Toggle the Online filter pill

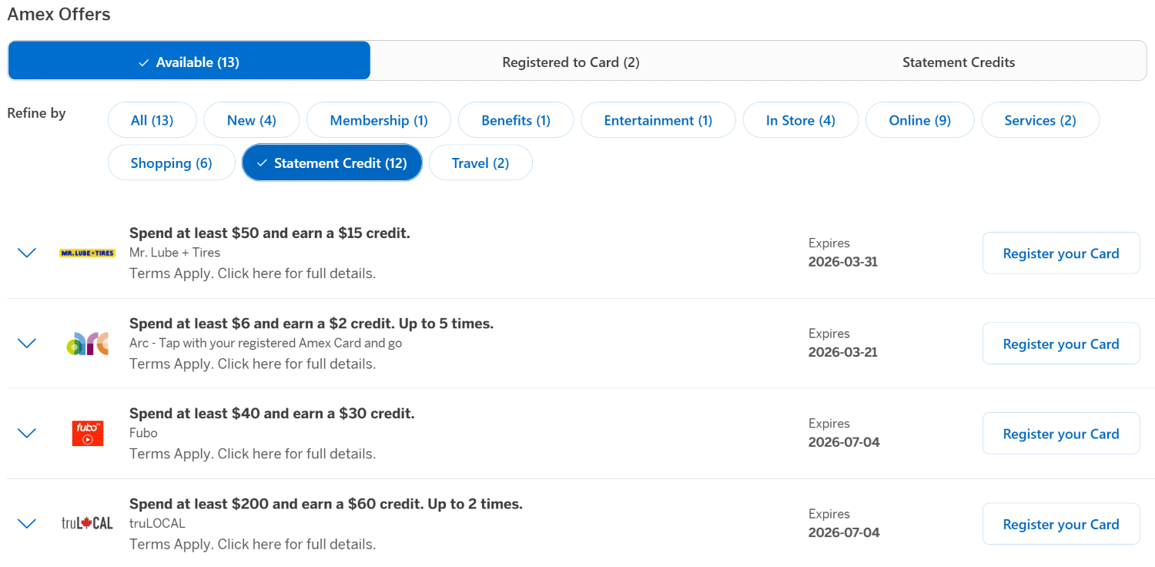(919, 119)
